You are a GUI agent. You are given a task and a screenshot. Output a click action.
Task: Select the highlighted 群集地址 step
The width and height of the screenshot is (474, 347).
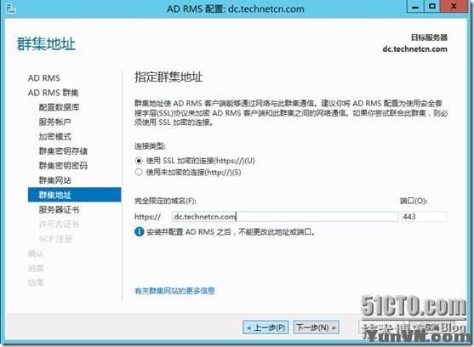pos(74,195)
